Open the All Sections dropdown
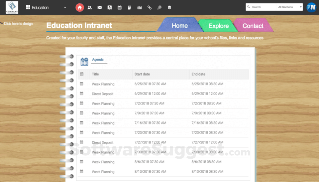319x182 pixels. (x=289, y=7)
